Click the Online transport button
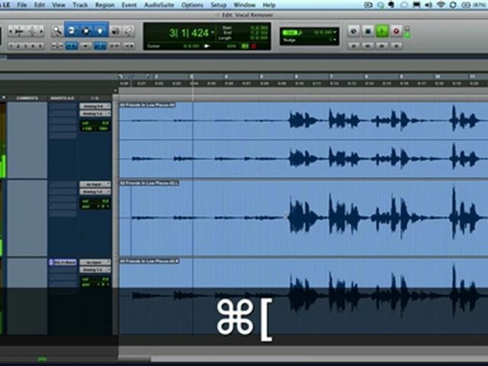The height and width of the screenshot is (366, 488). 353,31
